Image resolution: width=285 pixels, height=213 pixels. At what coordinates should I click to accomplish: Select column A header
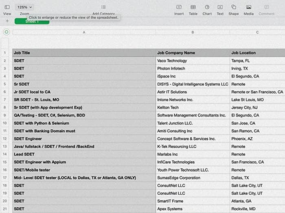tap(84, 32)
